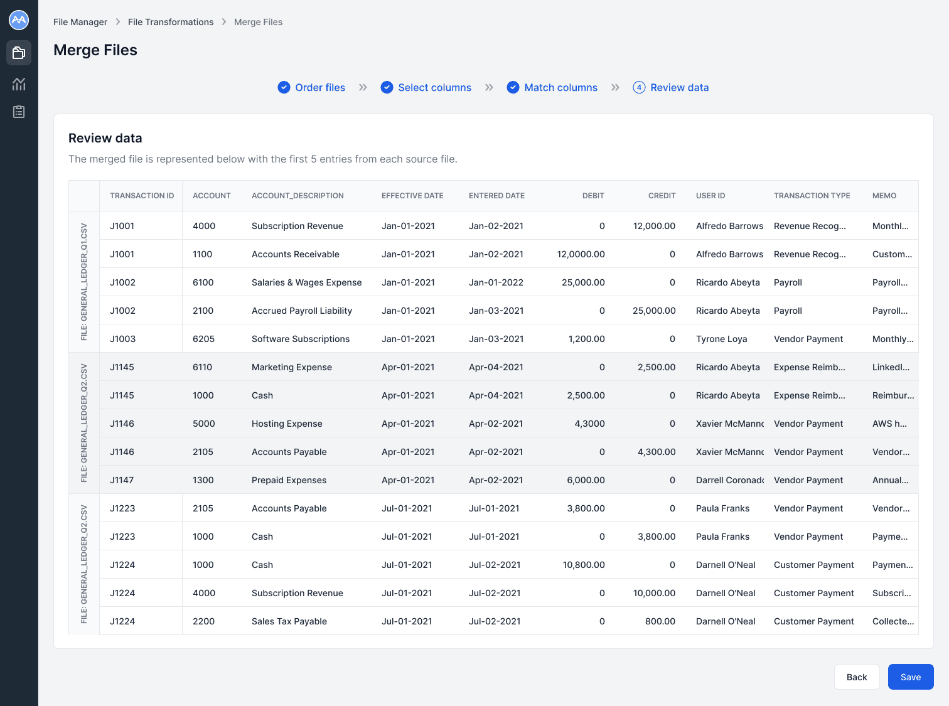Viewport: 949px width, 706px height.
Task: Click the debit value 10,800.00
Action: click(x=584, y=565)
